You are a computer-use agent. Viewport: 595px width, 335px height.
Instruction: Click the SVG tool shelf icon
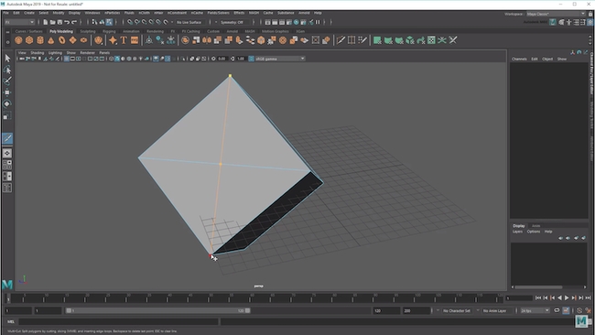(x=135, y=40)
